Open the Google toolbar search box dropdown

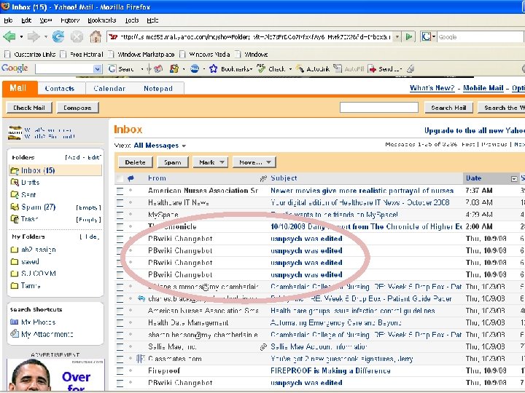(x=97, y=69)
